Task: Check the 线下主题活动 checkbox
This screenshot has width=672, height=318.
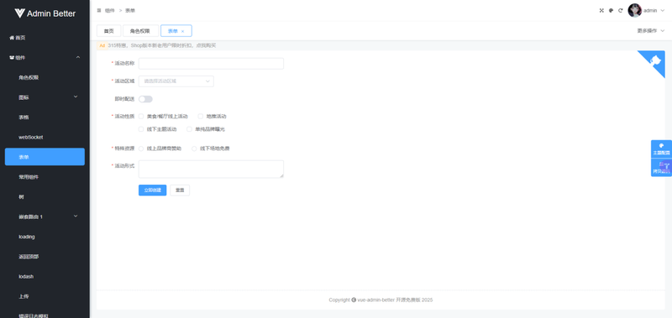Action: 141,129
